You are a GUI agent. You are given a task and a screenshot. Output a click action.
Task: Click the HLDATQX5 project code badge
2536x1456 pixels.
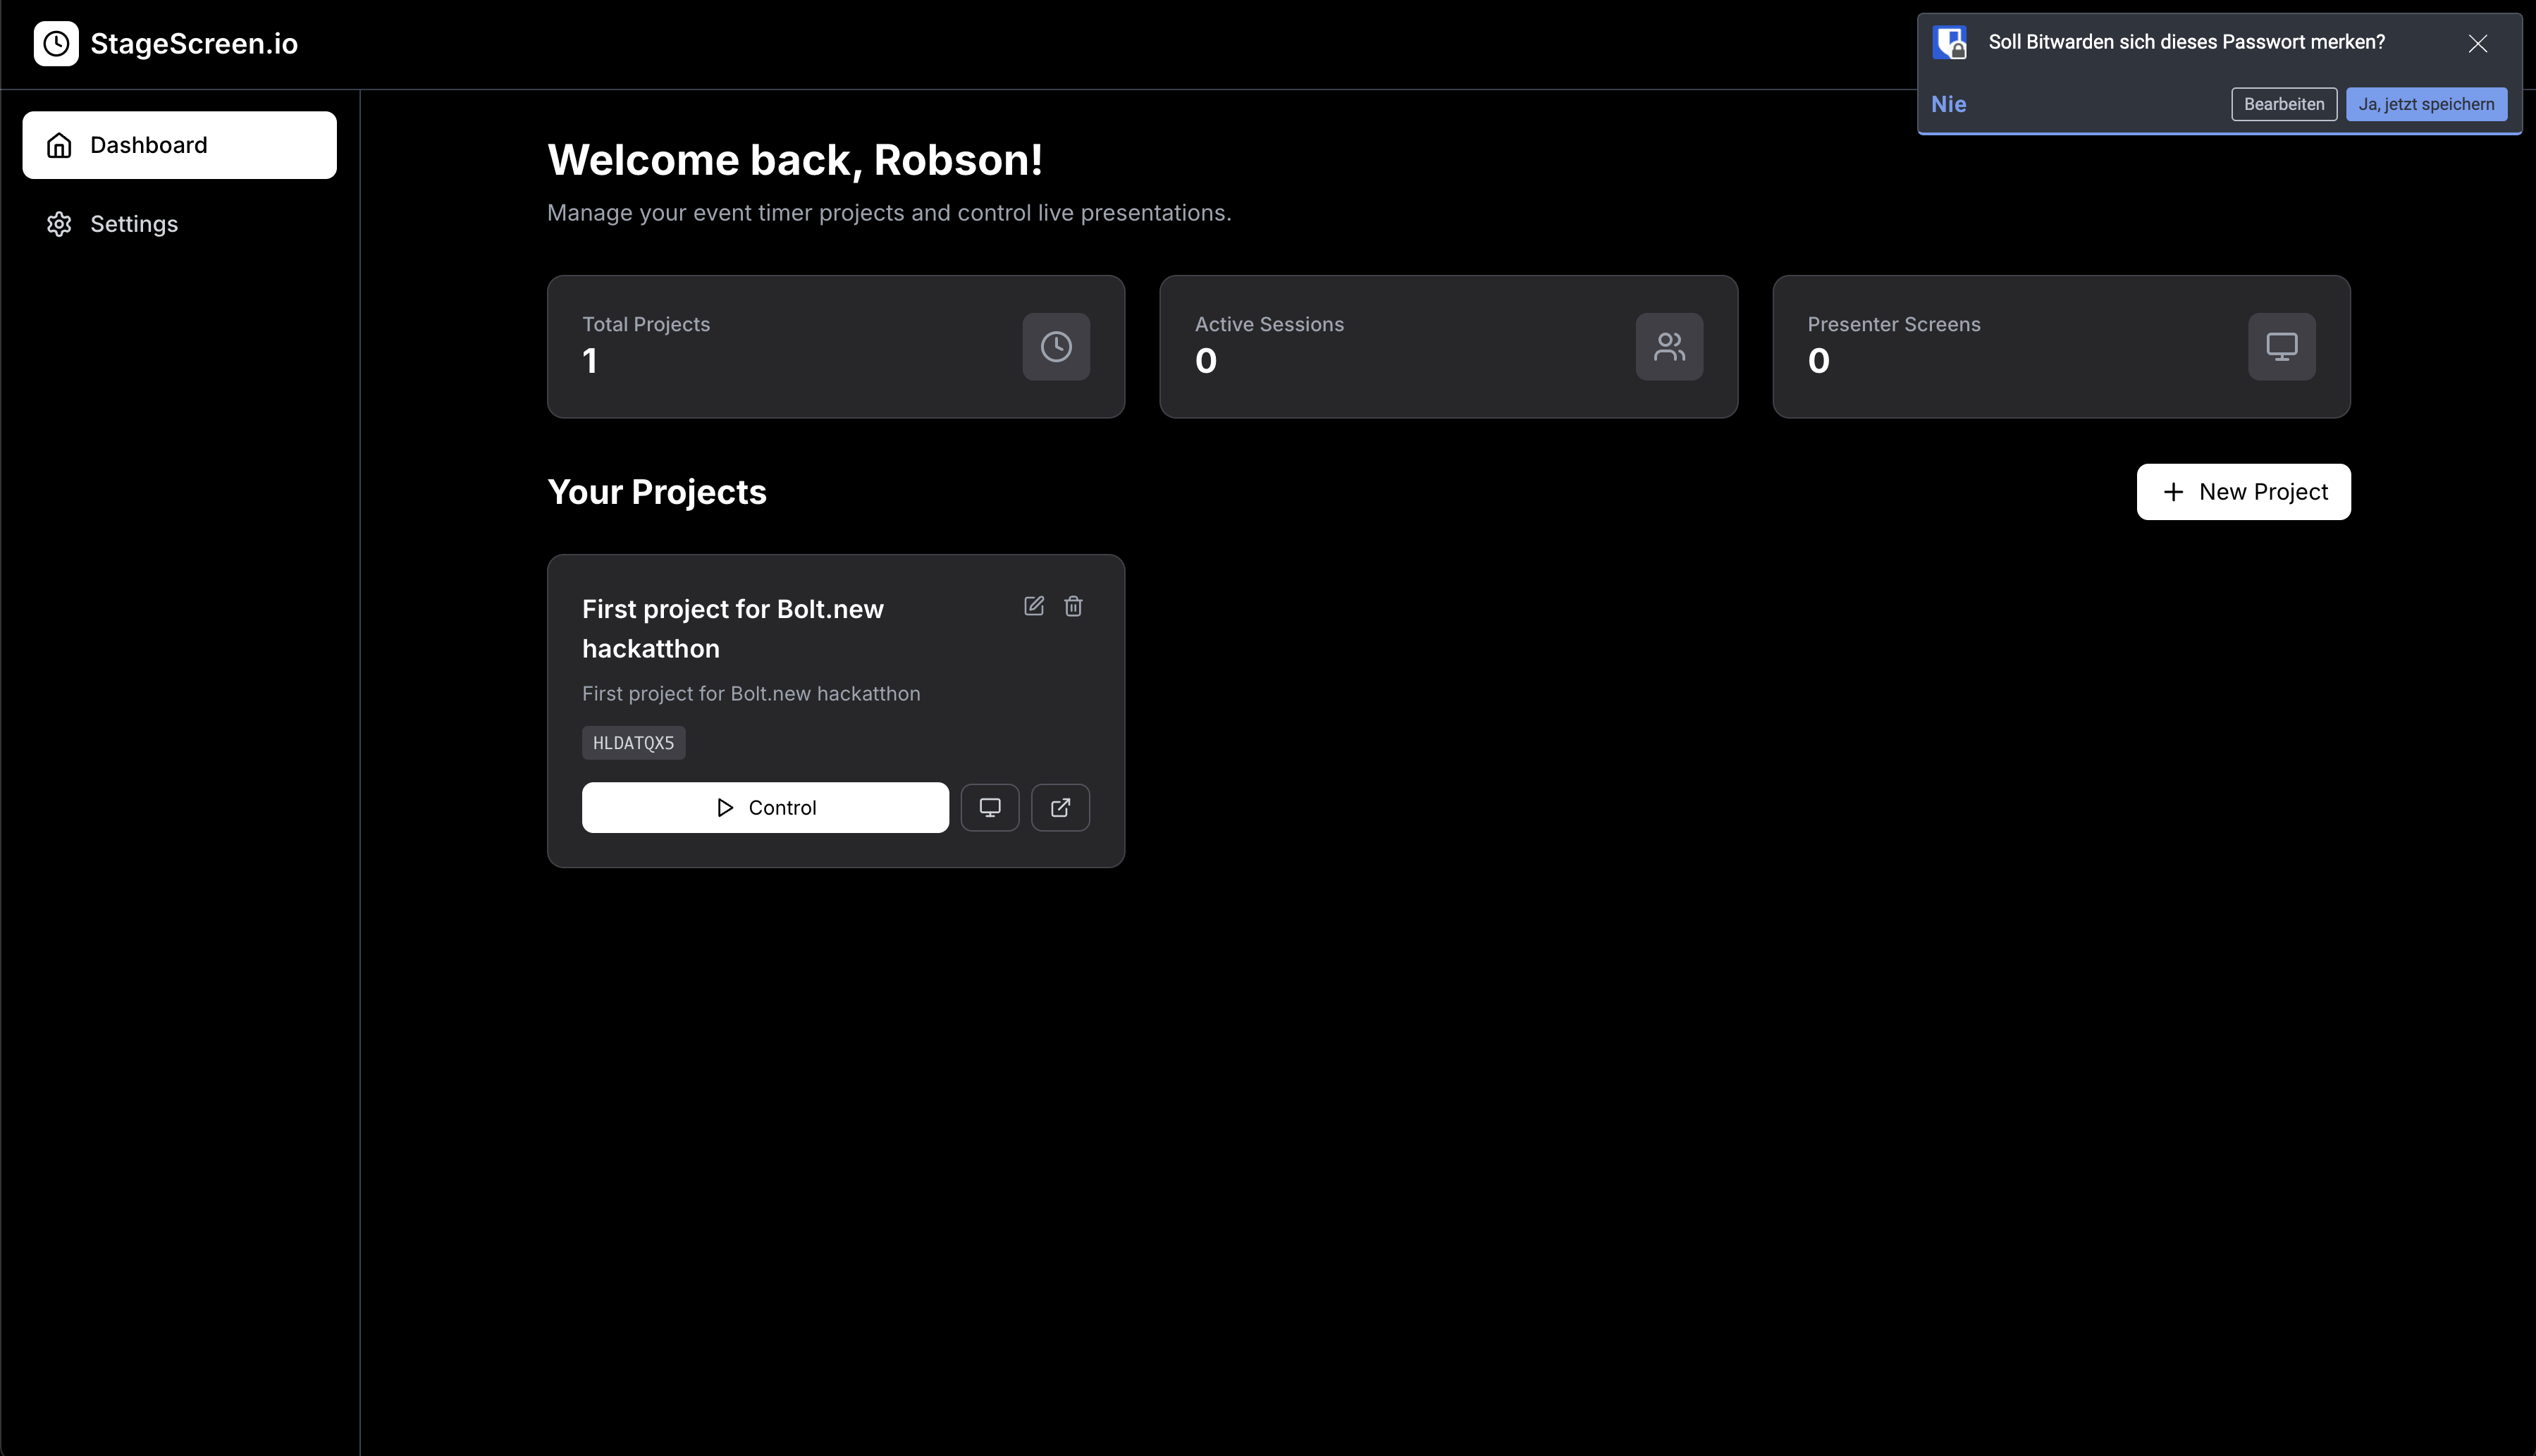click(x=633, y=743)
